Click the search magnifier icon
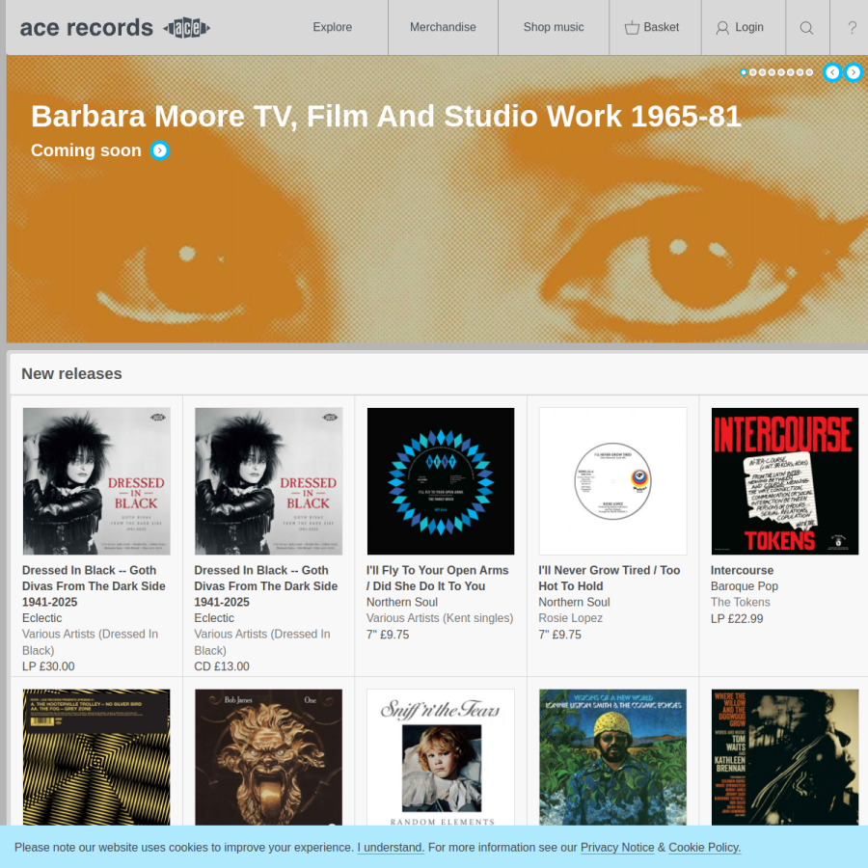This screenshot has height=868, width=868. tap(806, 28)
